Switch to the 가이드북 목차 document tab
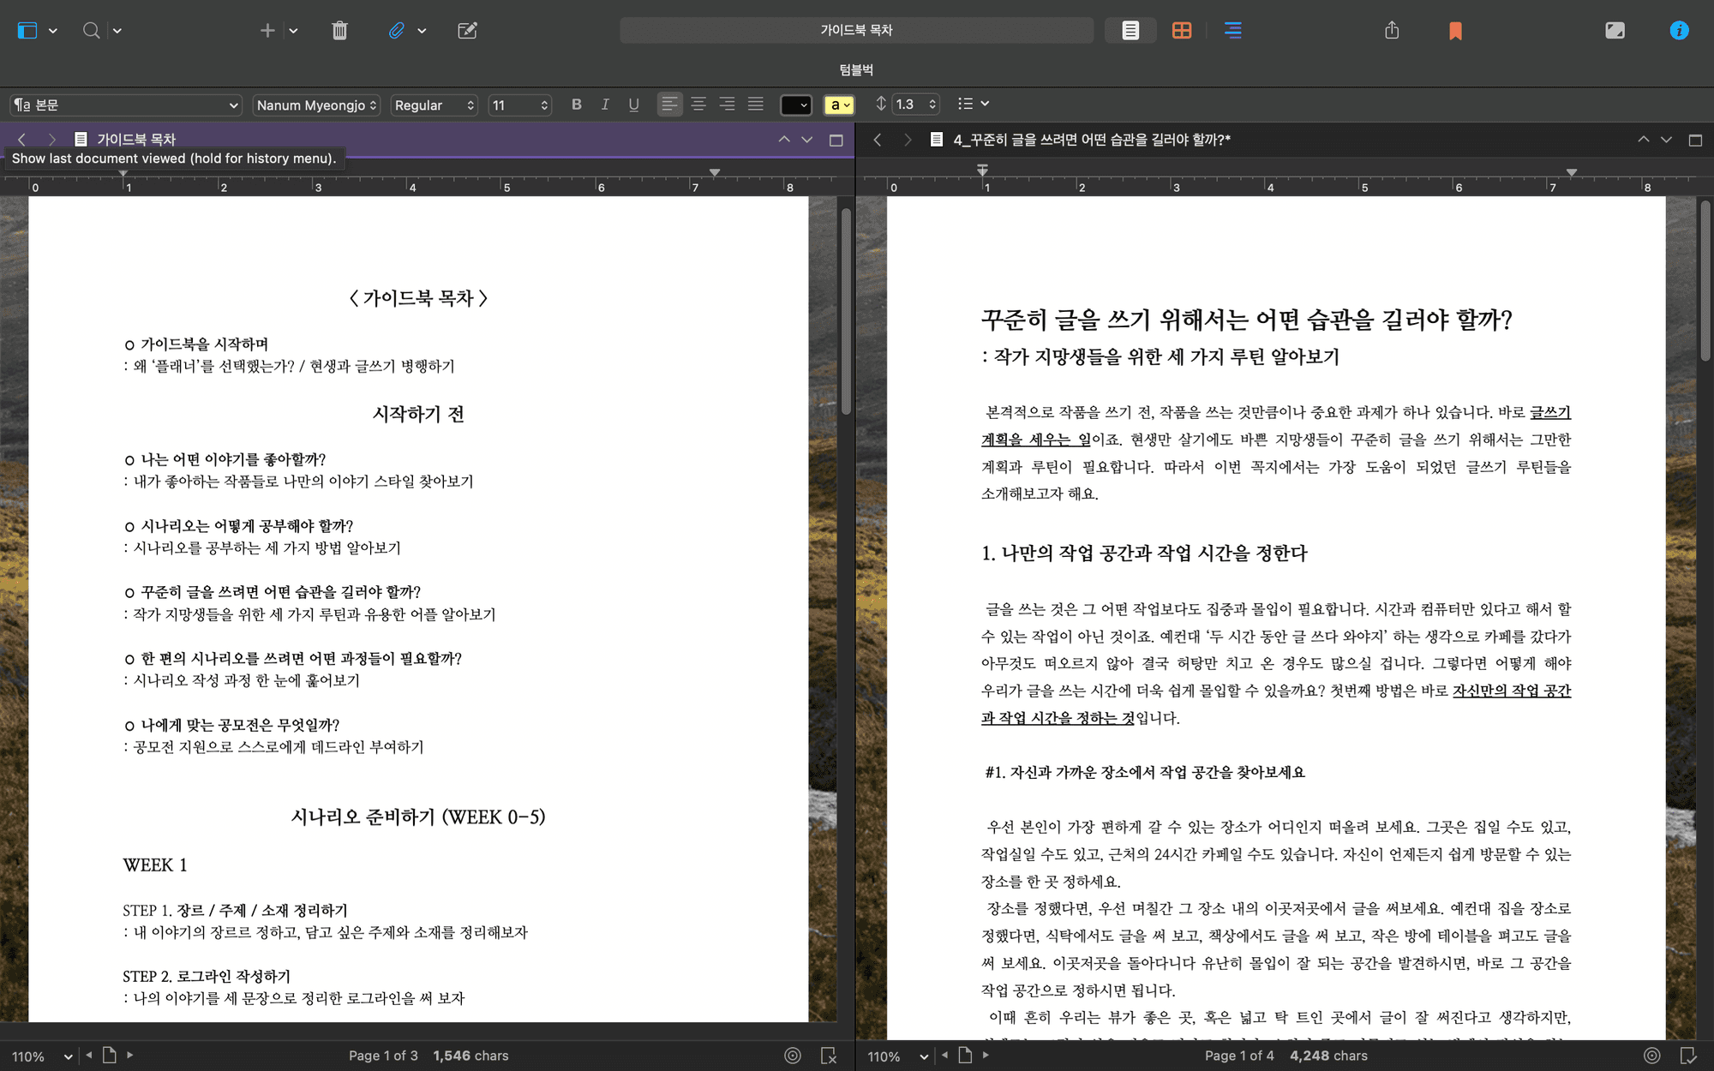Image resolution: width=1714 pixels, height=1071 pixels. pos(137,139)
